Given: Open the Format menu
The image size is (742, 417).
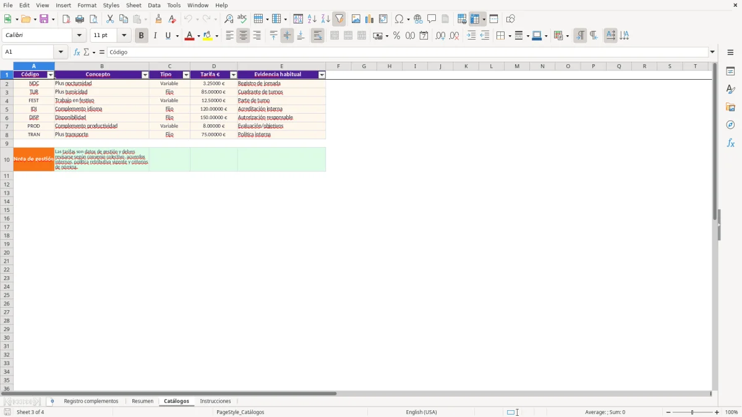Looking at the screenshot, I should [87, 5].
